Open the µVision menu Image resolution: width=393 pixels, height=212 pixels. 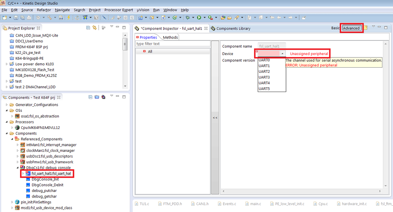(143, 10)
